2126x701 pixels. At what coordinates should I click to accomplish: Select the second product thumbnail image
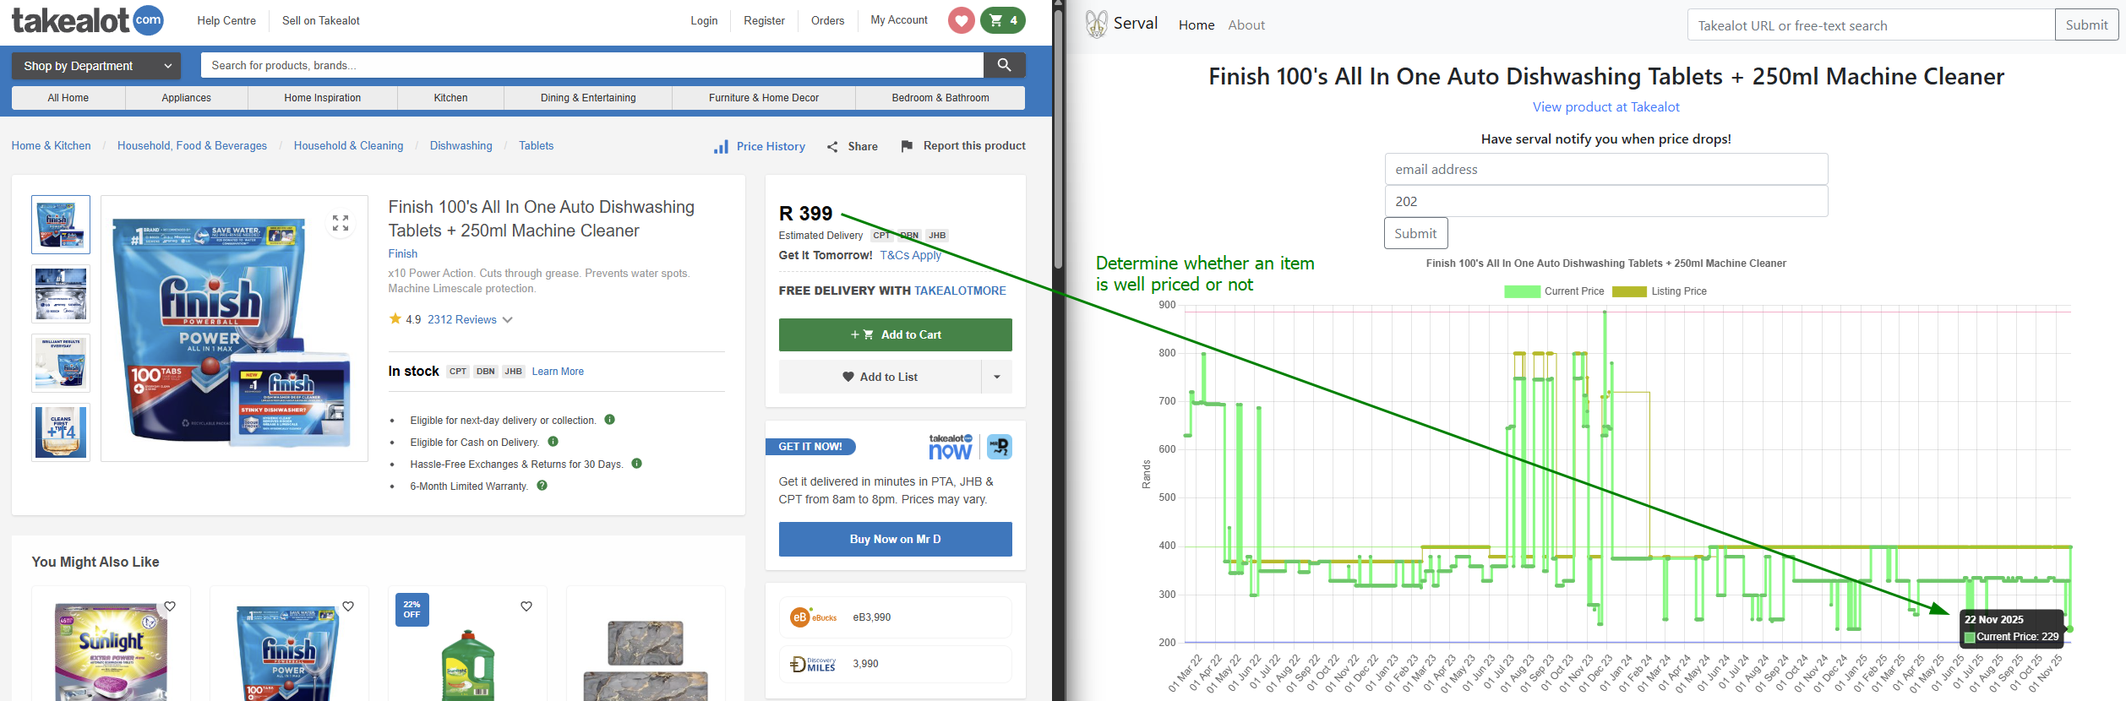pos(61,294)
